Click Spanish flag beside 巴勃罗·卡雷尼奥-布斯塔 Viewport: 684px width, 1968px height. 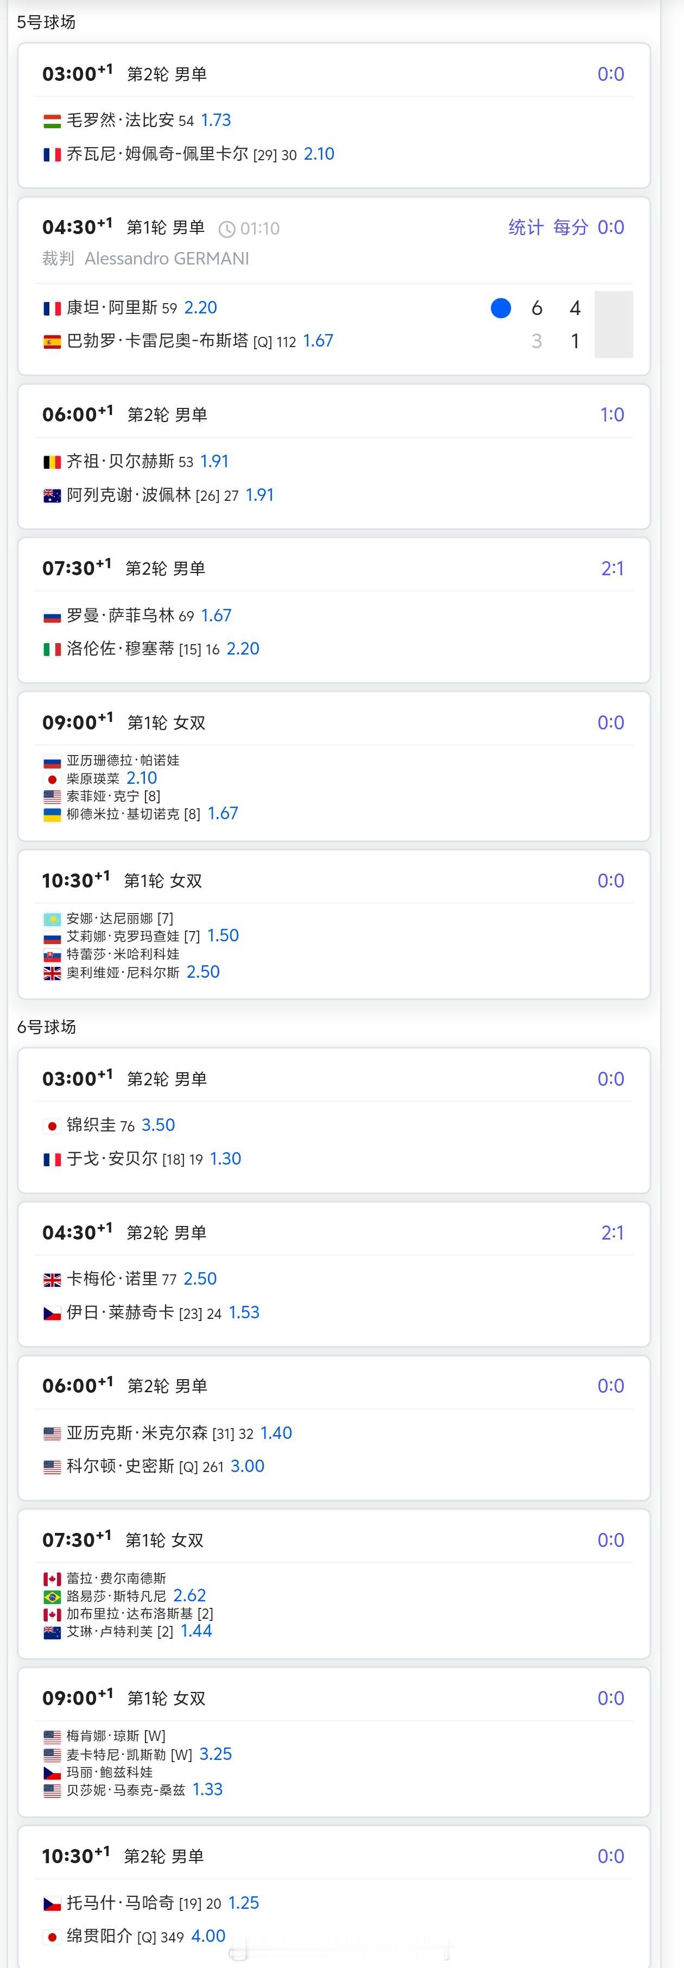click(52, 342)
